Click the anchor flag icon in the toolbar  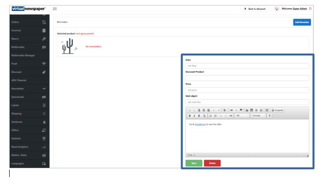240,111
